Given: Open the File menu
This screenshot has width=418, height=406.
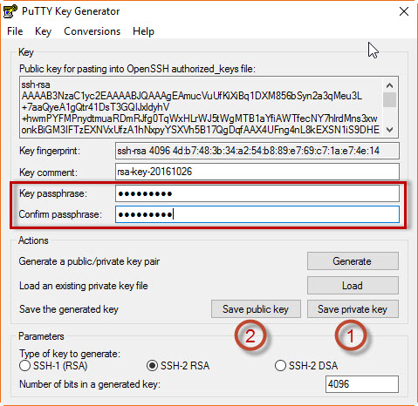Looking at the screenshot, I should [15, 31].
